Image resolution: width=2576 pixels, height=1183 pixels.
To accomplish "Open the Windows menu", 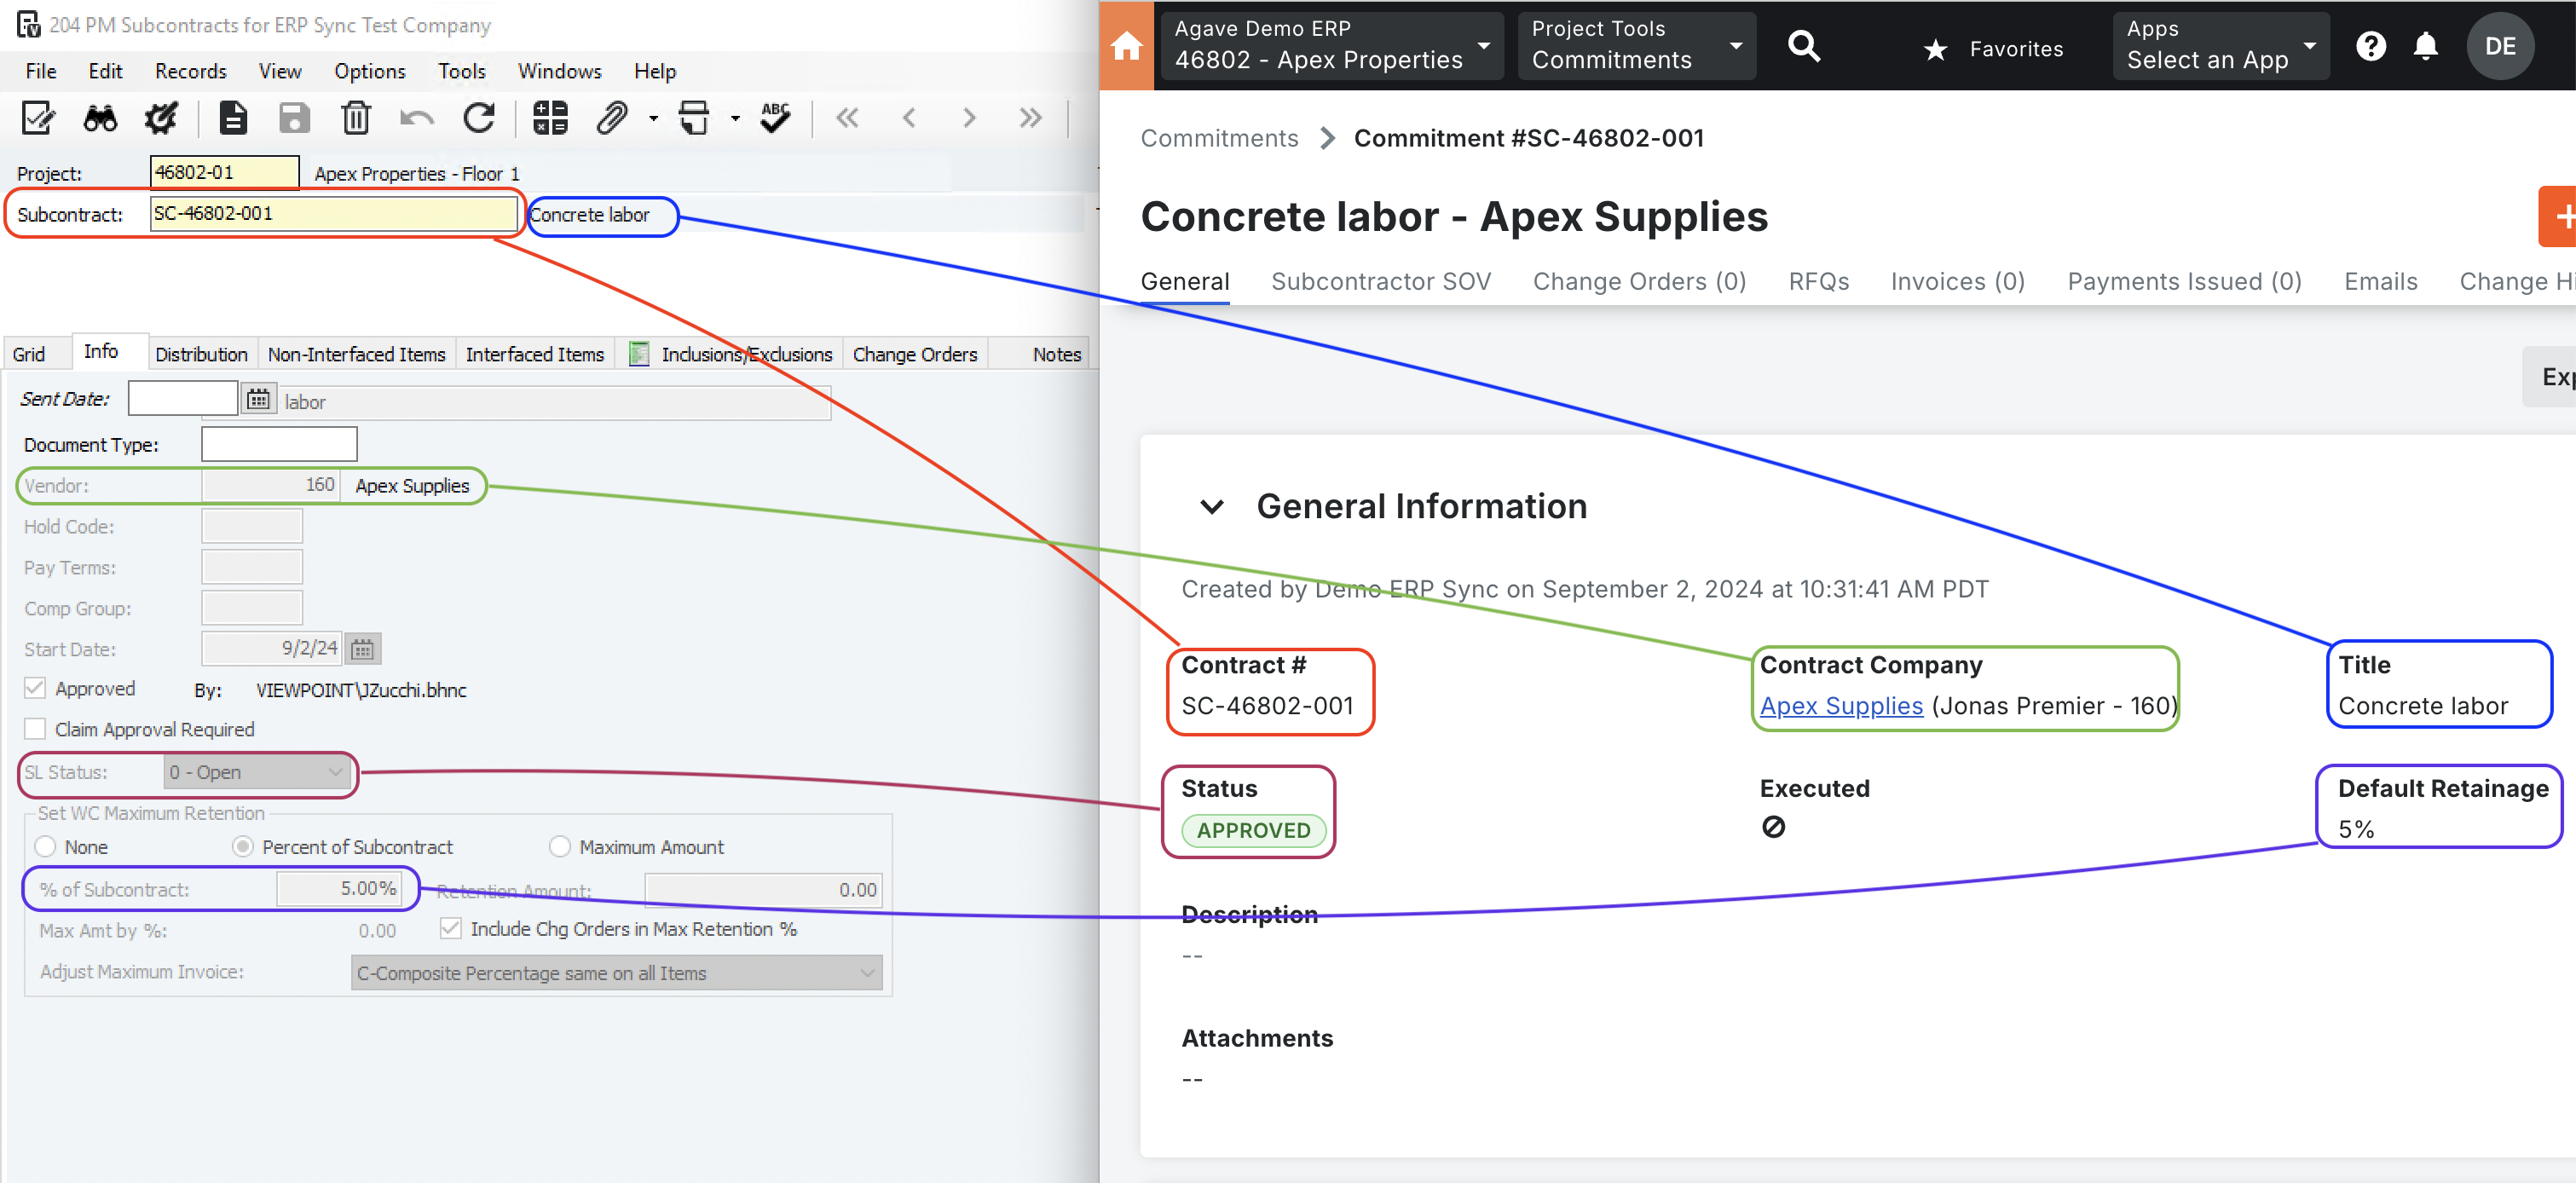I will pos(559,71).
